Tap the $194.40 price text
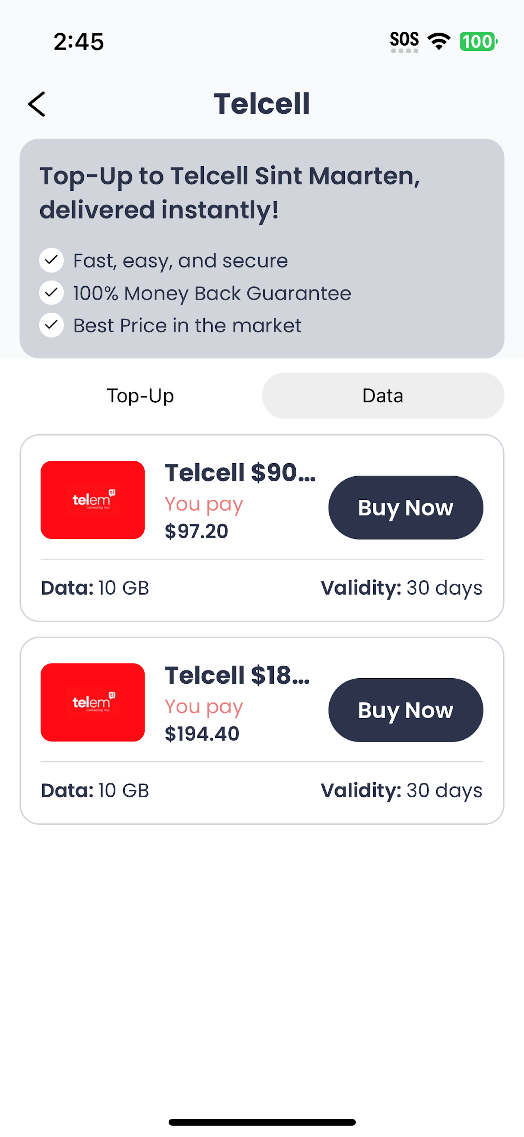Image resolution: width=524 pixels, height=1137 pixels. pos(202,734)
